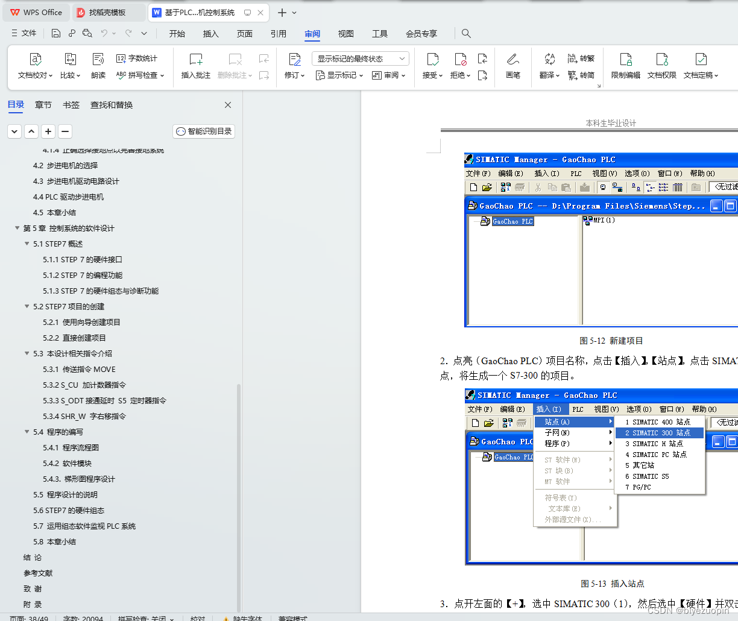Viewport: 738px width, 621px height.
Task: Jump to 参考文献 in outline
Action: click(x=38, y=573)
